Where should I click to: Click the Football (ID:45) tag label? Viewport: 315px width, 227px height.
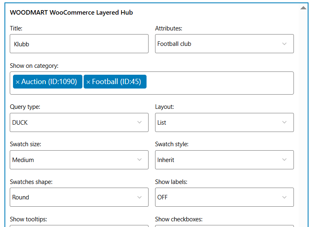(x=117, y=82)
